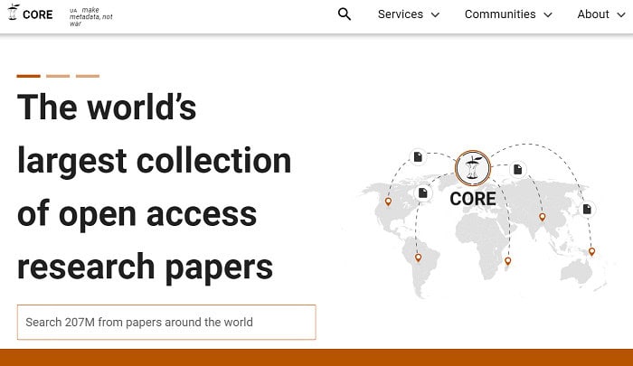Viewport: 633px width, 366px height.
Task: Click the CORE apple logo in header
Action: pos(14,12)
